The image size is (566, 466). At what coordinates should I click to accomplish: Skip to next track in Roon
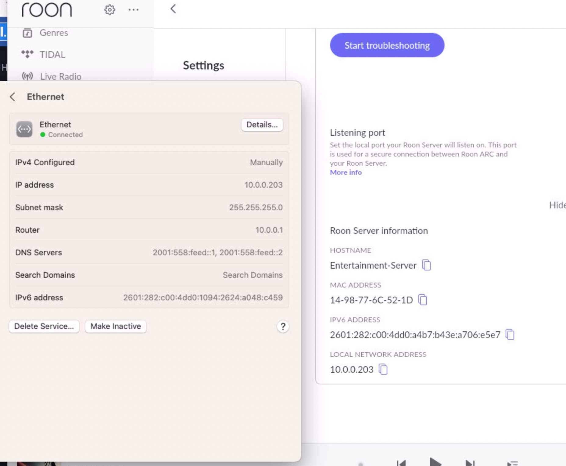point(470,463)
